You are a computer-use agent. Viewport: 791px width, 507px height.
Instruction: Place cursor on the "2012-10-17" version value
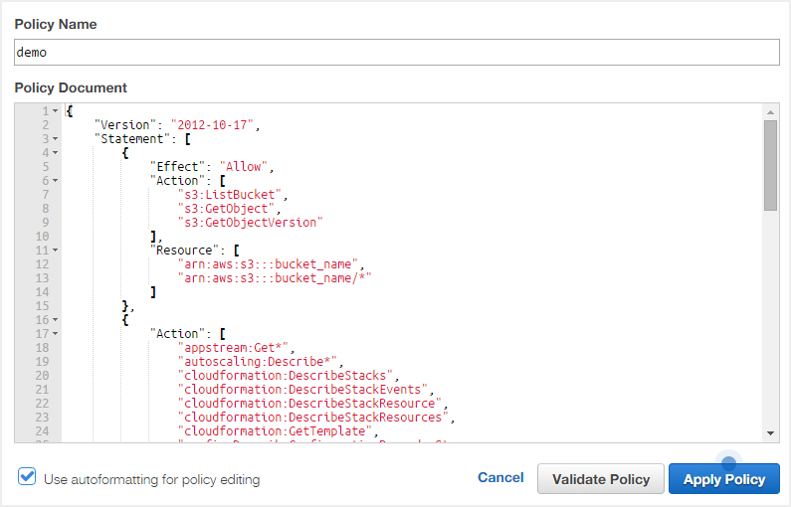pos(214,125)
